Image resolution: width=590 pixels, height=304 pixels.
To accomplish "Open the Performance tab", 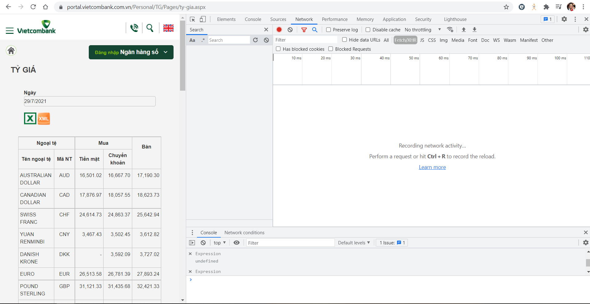I will [335, 19].
